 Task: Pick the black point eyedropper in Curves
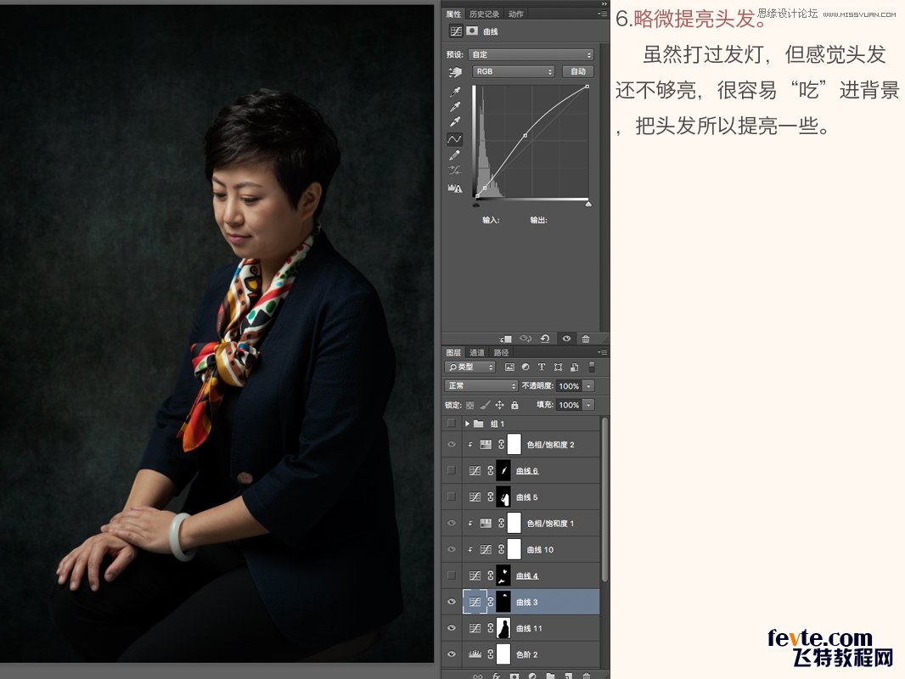455,92
